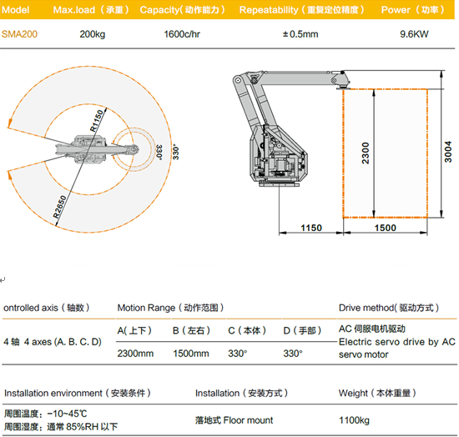Click the SMA200 model name
Image resolution: width=459 pixels, height=437 pixels.
[19, 34]
